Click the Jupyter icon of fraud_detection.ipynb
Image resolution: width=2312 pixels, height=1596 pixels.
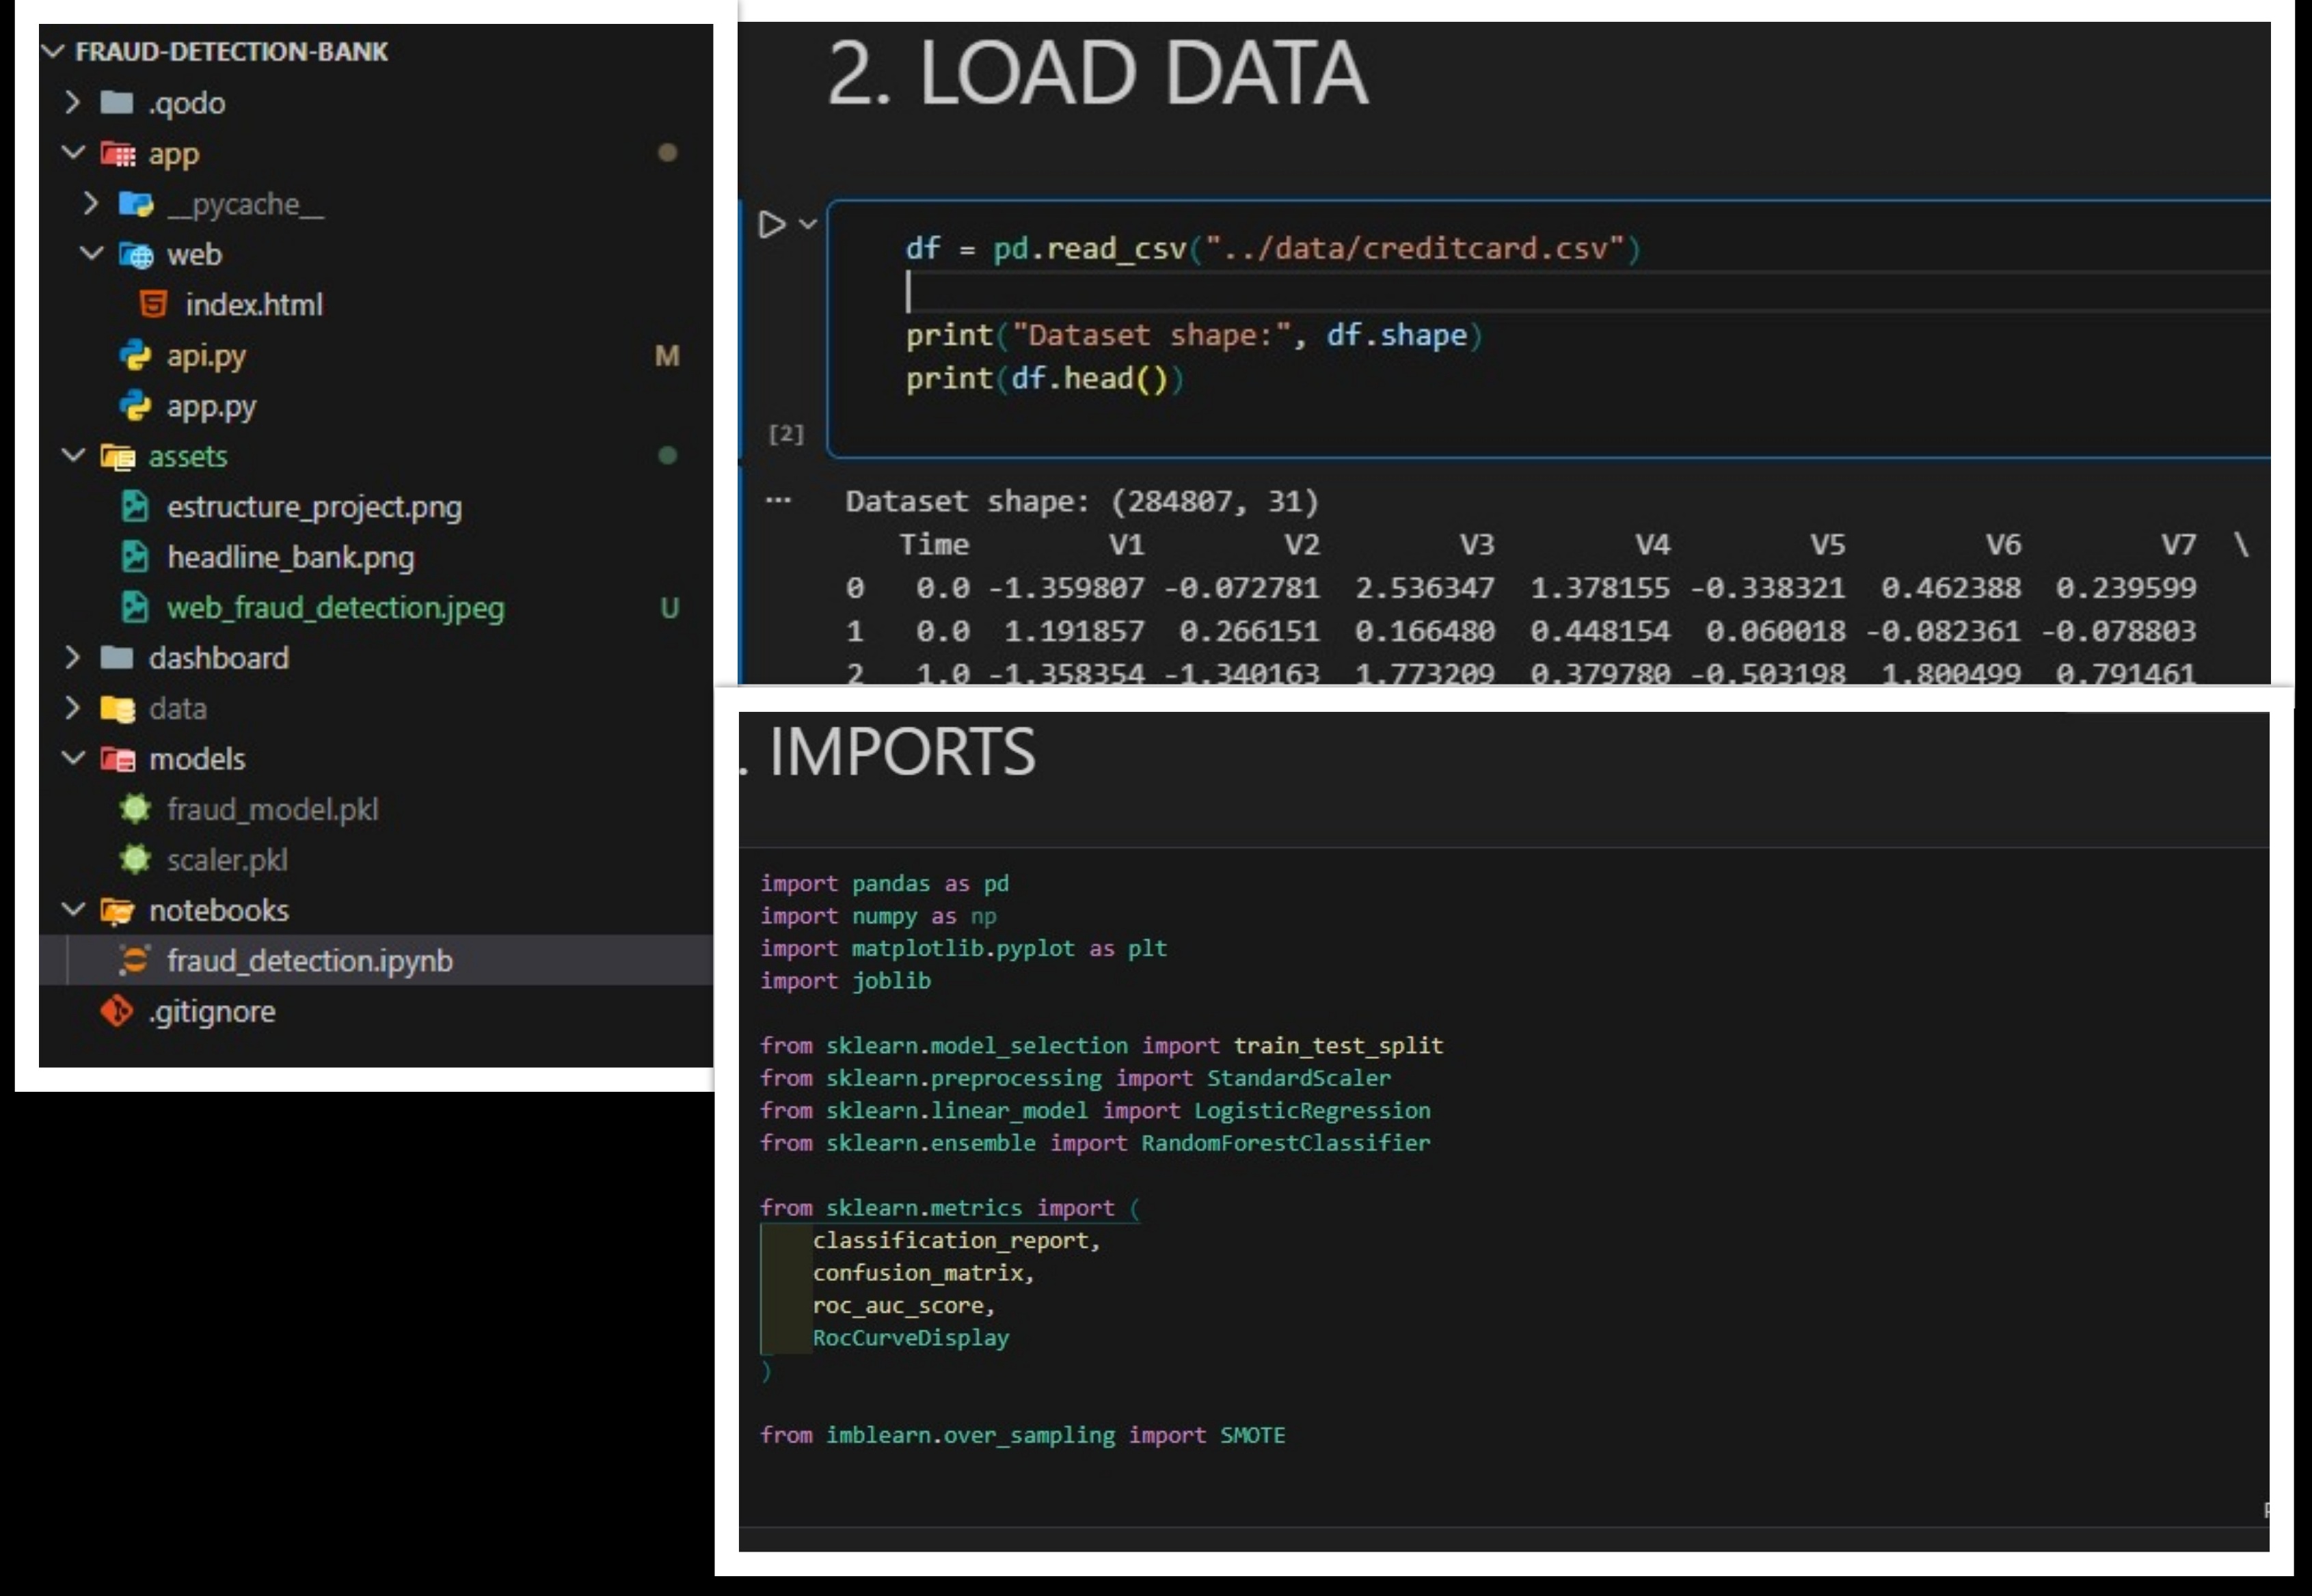pyautogui.click(x=134, y=960)
